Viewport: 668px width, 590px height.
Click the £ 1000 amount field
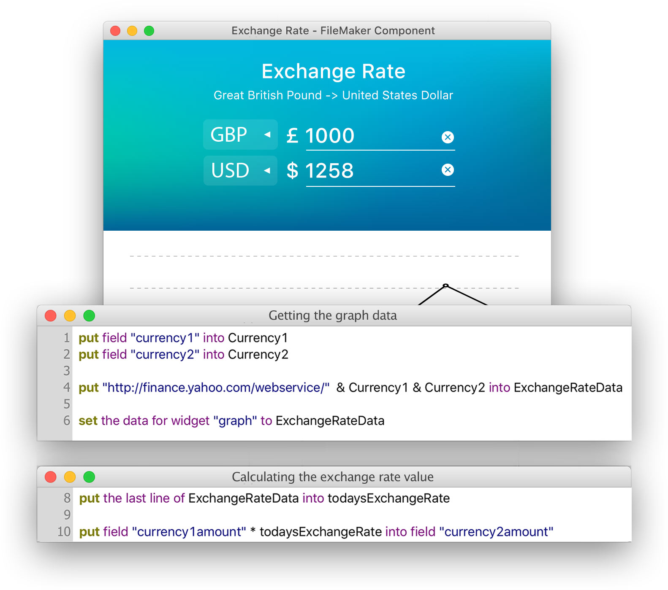380,136
